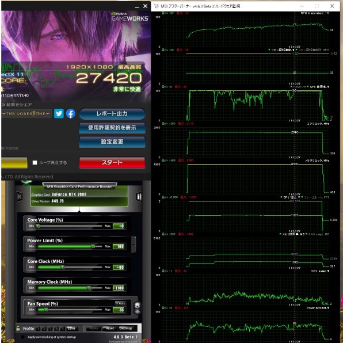Click the レポート出力 report button

pyautogui.click(x=112, y=114)
